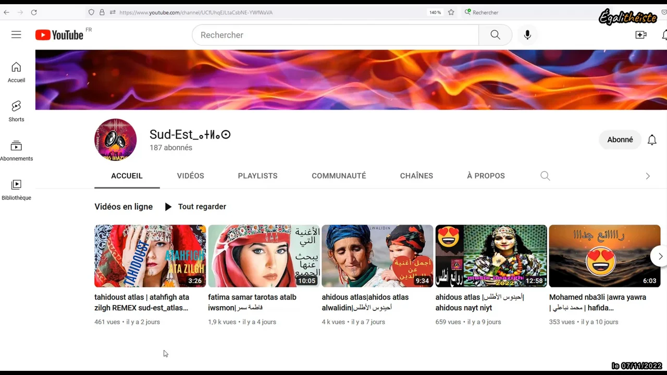667x375 pixels.
Task: Click the channel banner image
Action: pyautogui.click(x=351, y=80)
